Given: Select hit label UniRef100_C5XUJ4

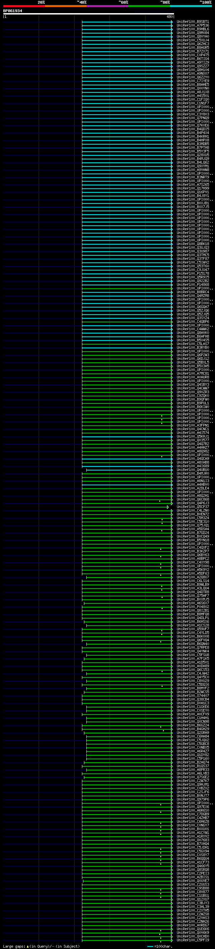Looking at the screenshot, I should click(x=192, y=40).
